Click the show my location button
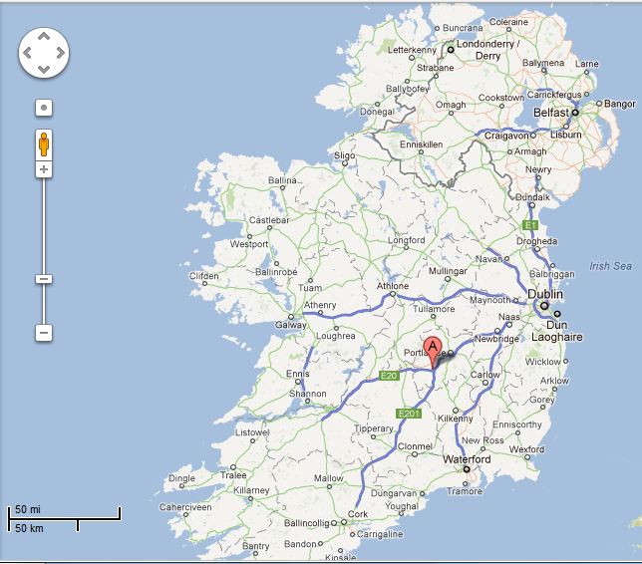The height and width of the screenshot is (564, 642). 44,108
